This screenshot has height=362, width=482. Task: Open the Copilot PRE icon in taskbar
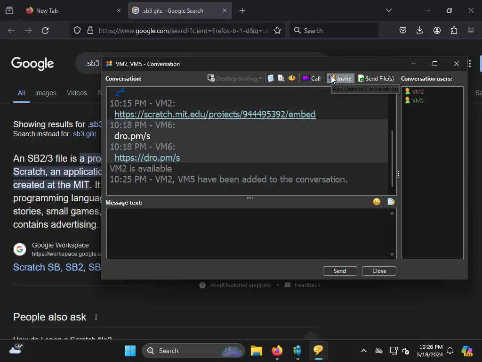click(467, 351)
